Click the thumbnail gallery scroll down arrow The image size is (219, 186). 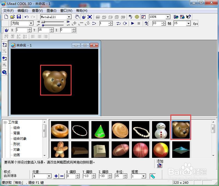tap(213, 155)
